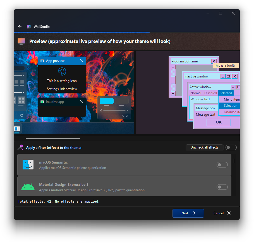This screenshot has width=254, height=243.
Task: Click the palette setting icon in App preview
Action: (x=62, y=71)
